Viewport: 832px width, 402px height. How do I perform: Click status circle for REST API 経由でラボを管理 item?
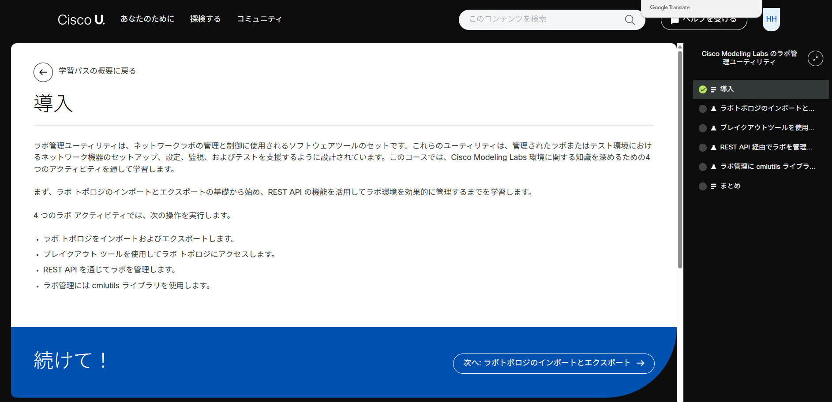pos(703,148)
